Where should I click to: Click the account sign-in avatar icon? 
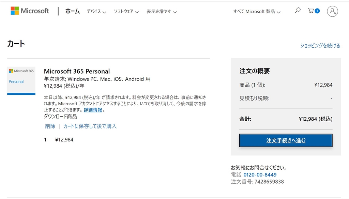point(332,11)
